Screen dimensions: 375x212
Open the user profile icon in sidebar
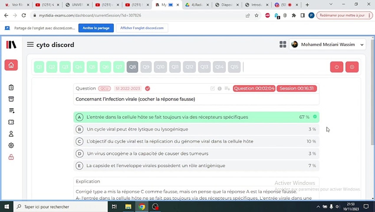[x=11, y=134]
